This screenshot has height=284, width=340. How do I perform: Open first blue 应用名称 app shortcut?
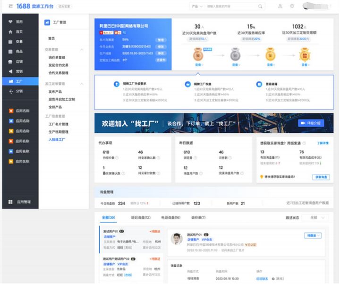[19, 121]
